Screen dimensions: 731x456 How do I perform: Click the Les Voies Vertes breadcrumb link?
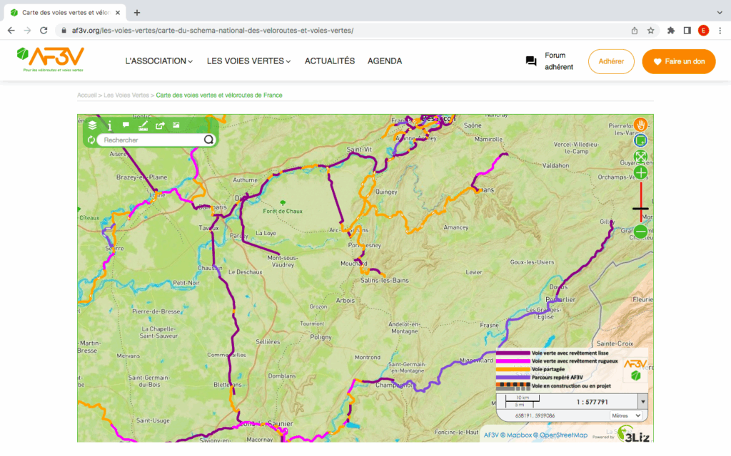tap(126, 95)
